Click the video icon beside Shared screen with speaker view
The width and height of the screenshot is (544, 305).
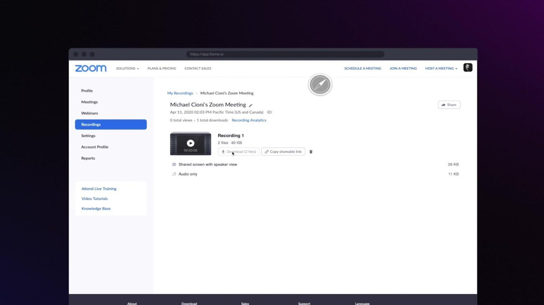[174, 164]
